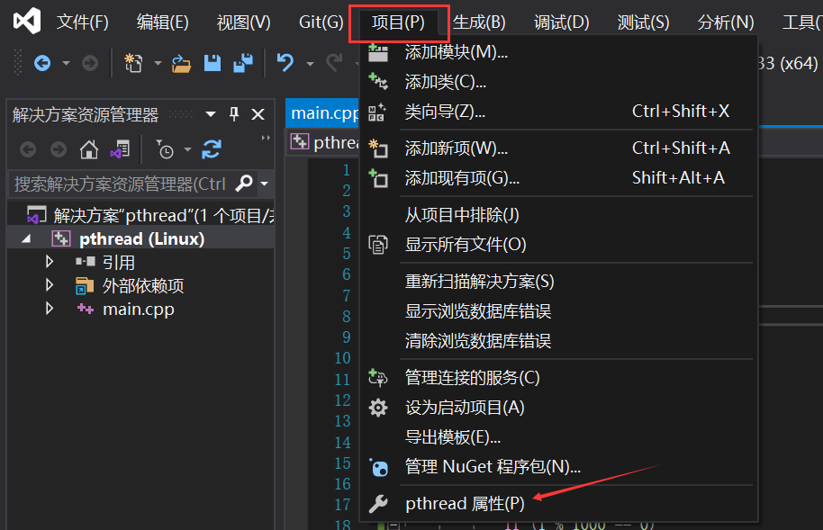Choose 重新扫描解决方案(S) menu entry

(x=559, y=282)
